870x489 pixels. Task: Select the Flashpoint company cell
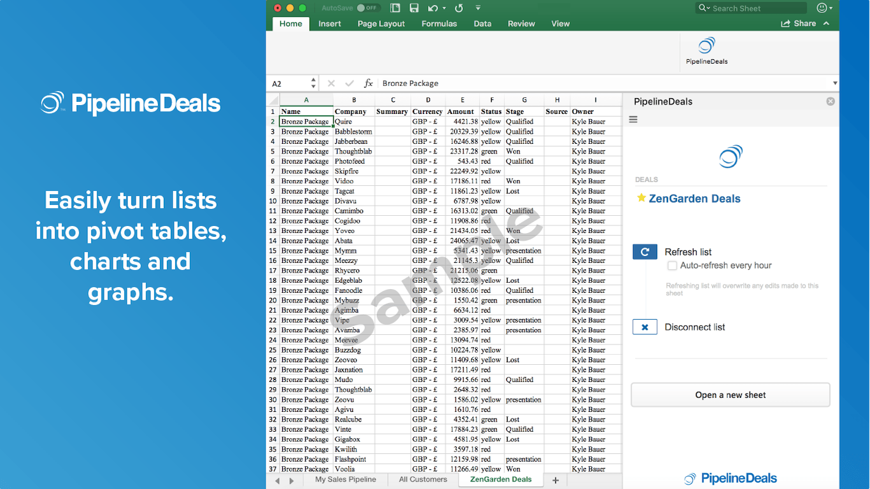(x=354, y=459)
